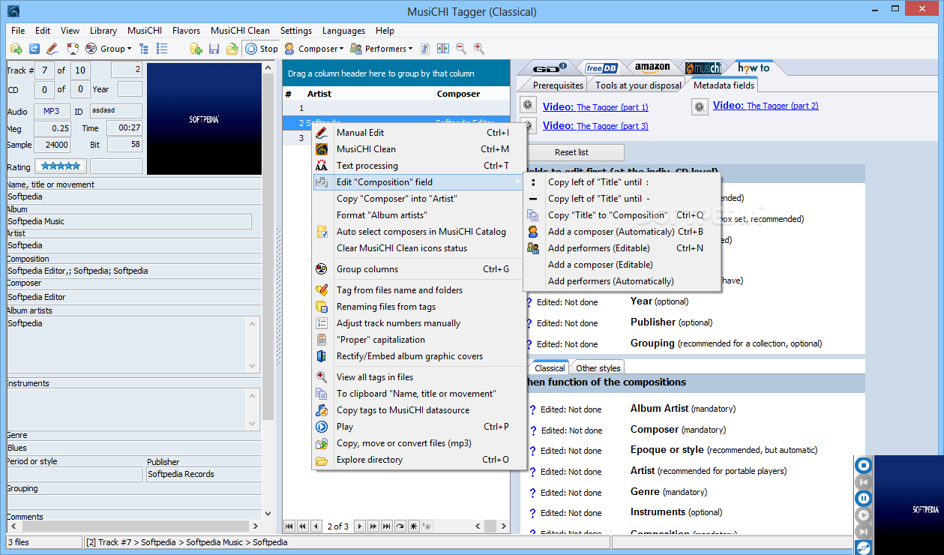This screenshot has width=944, height=555.
Task: Click the horizontal scrollbar right arrow in the grid
Action: coord(504,526)
